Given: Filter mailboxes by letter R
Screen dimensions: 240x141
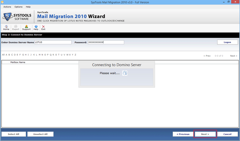Looking at the screenshot, I should coord(53,55).
